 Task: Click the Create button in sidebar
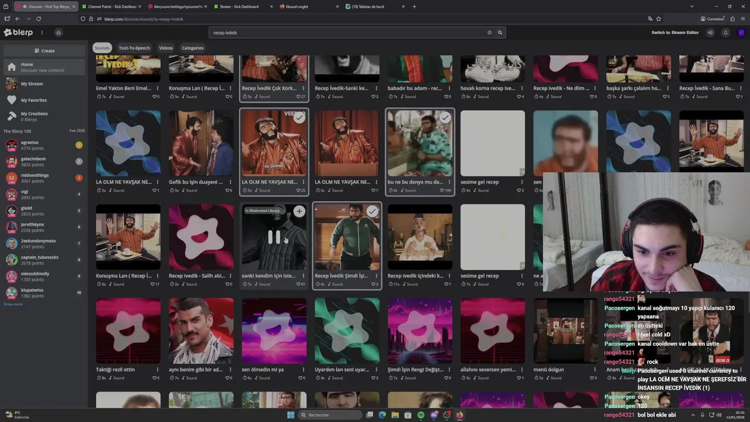click(45, 51)
